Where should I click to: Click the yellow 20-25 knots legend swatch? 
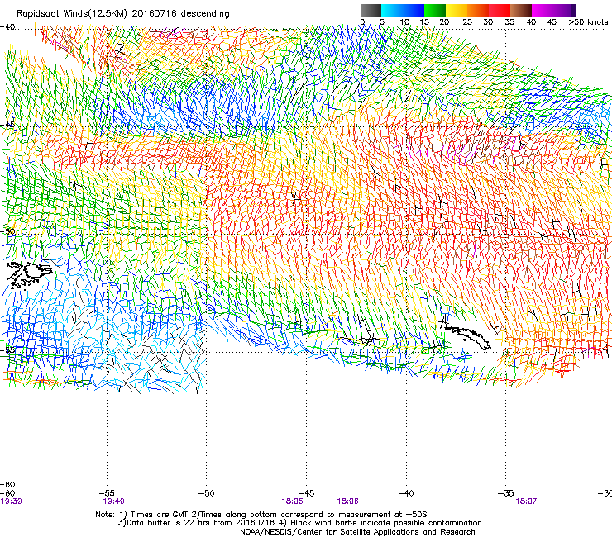tap(457, 10)
